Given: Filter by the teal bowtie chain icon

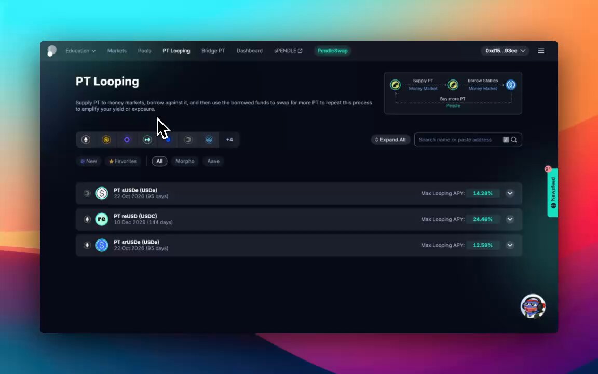Looking at the screenshot, I should (x=147, y=140).
